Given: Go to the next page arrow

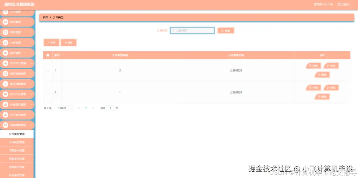Looking at the screenshot, I should [93, 108].
